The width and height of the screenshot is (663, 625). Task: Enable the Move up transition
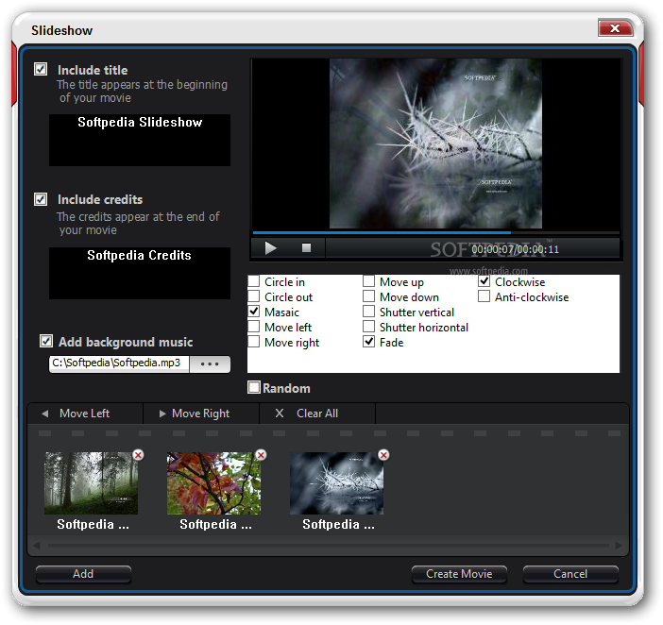[x=368, y=281]
